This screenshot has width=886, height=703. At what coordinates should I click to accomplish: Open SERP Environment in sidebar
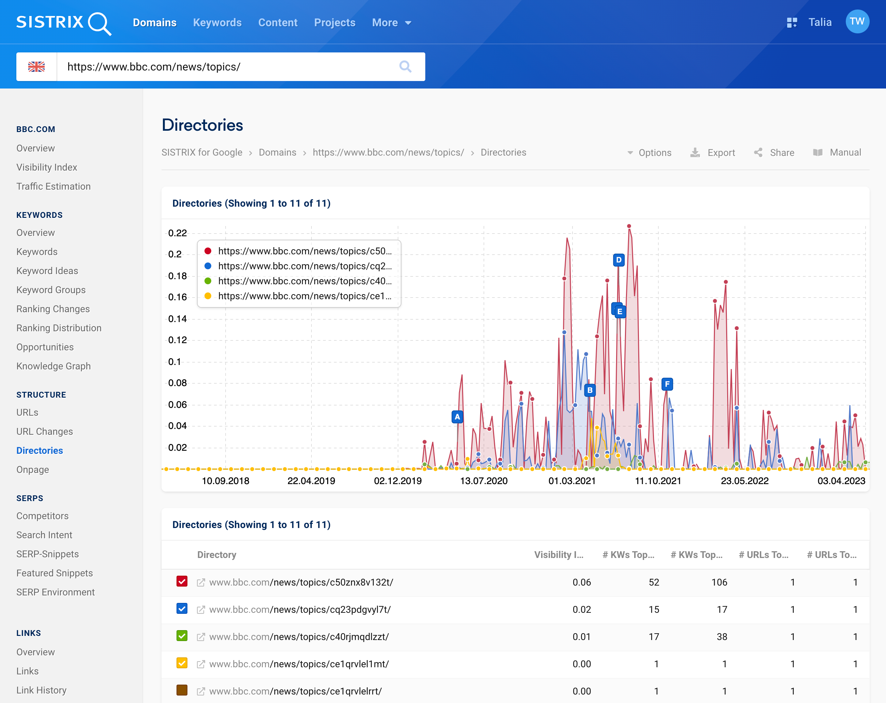[x=56, y=592]
